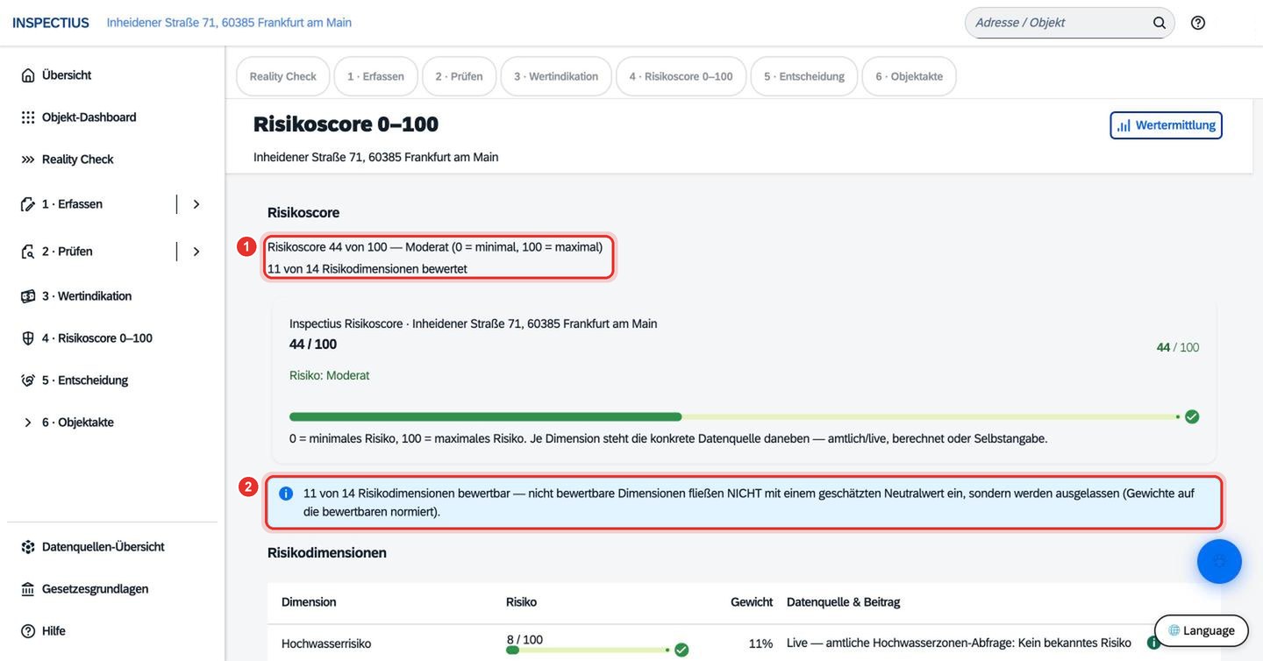
Task: Click the search magnifier icon
Action: pos(1160,23)
